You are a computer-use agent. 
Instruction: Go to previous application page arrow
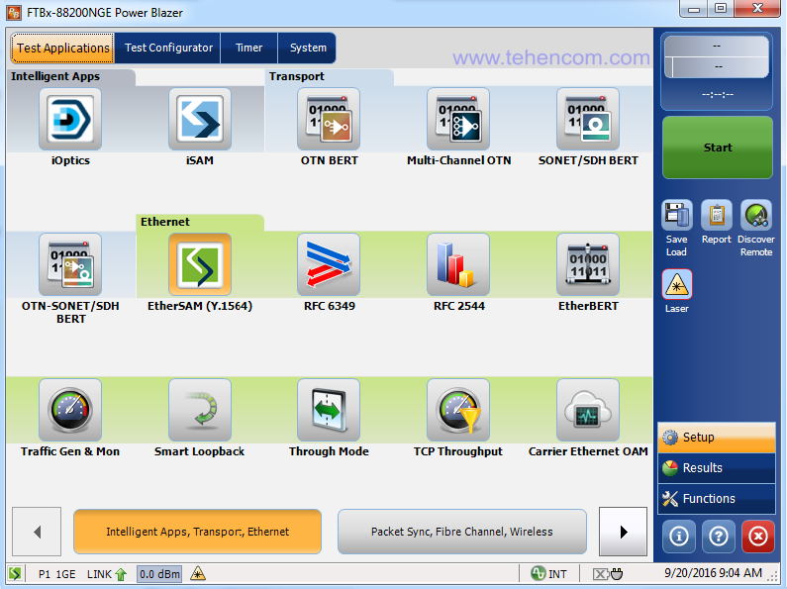pyautogui.click(x=38, y=532)
